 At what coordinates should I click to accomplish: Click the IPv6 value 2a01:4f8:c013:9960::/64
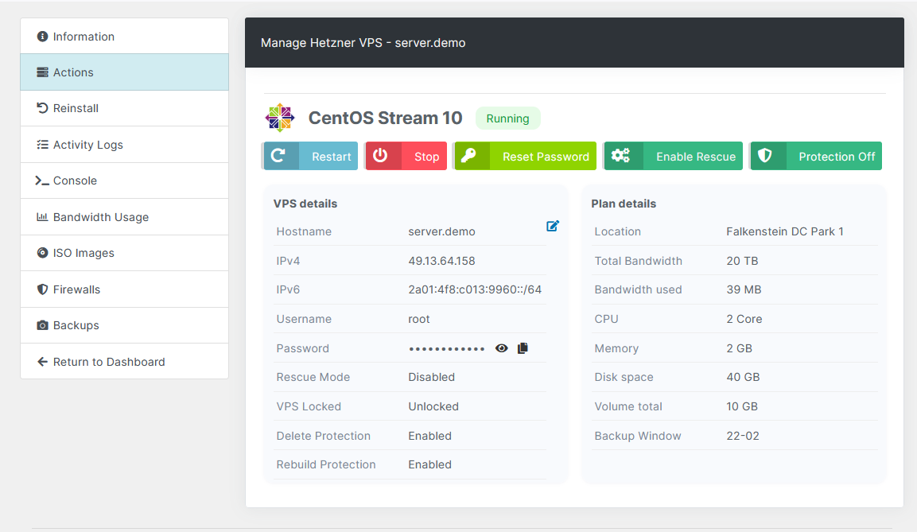tap(475, 289)
